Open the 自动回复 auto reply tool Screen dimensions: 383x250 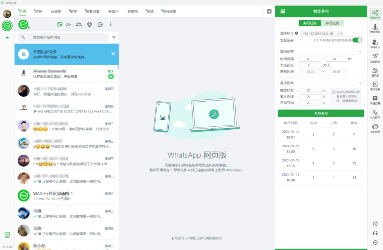[375, 129]
